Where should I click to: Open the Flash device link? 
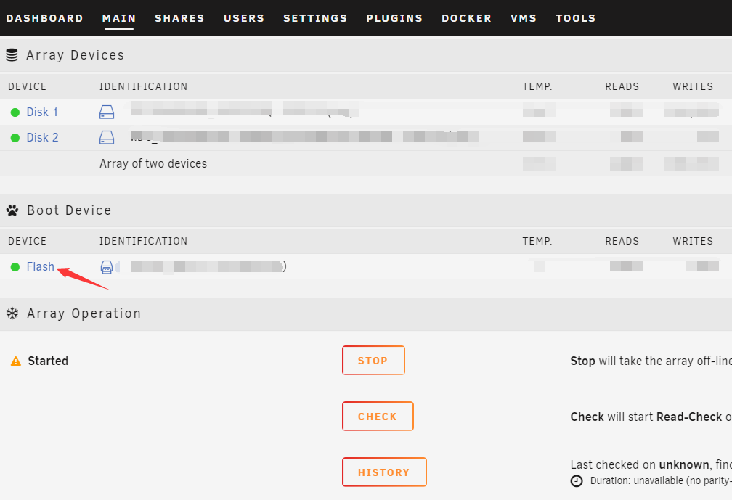(40, 266)
